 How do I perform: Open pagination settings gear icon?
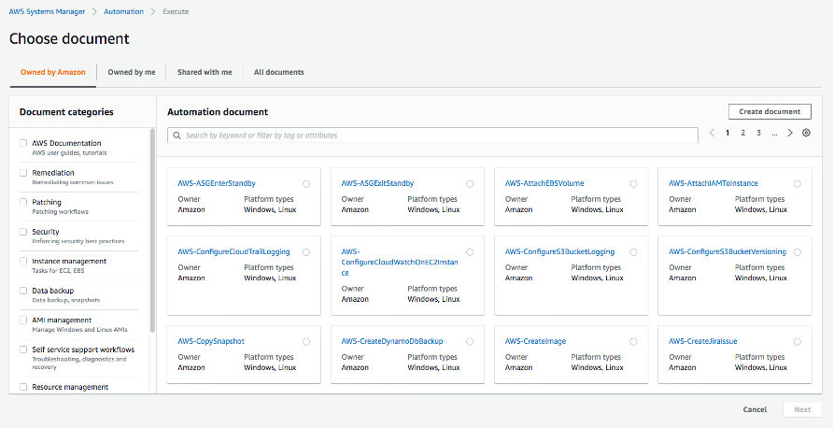tap(806, 133)
